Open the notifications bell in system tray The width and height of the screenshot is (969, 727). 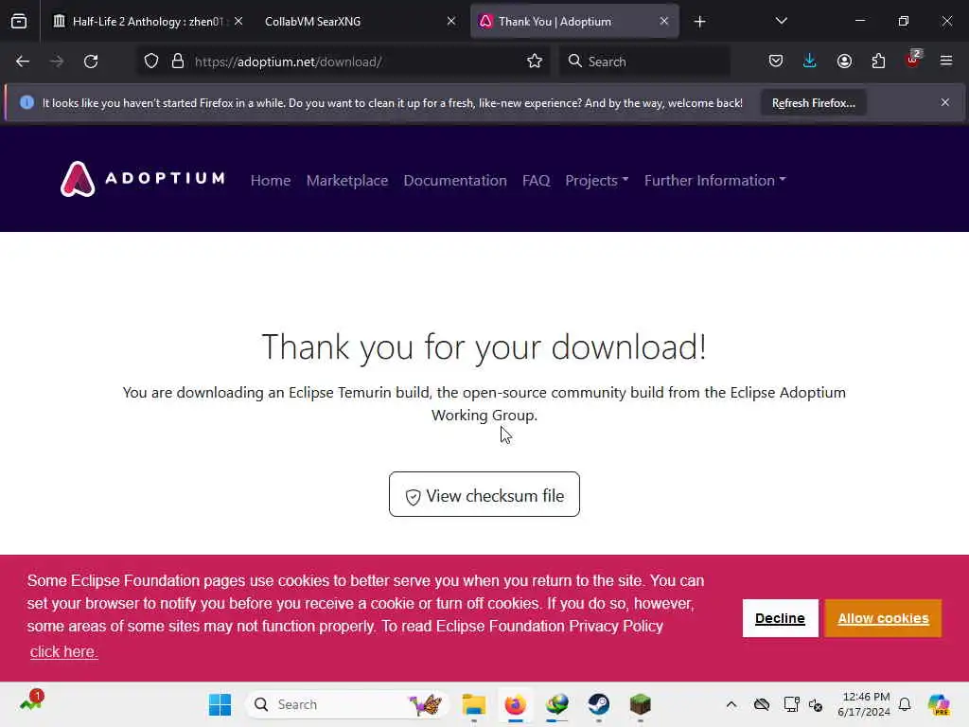[x=905, y=704]
